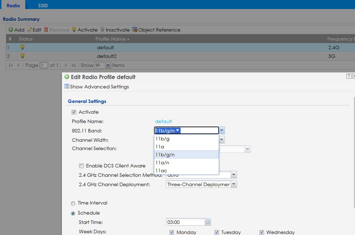355x235 pixels.
Task: Click the Status column header
Action: pyautogui.click(x=26, y=39)
